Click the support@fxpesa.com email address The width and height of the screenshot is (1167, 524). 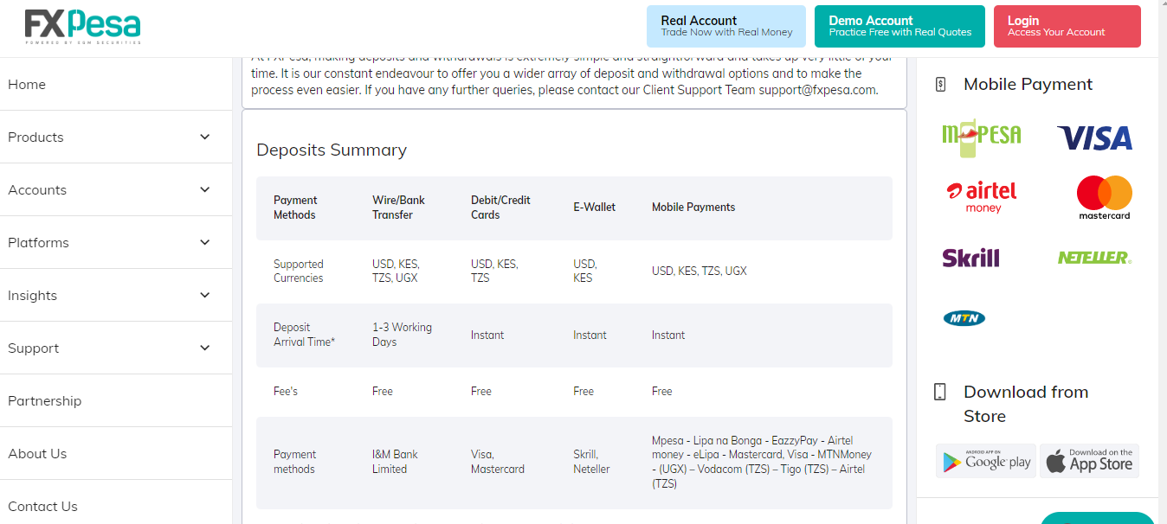point(818,90)
